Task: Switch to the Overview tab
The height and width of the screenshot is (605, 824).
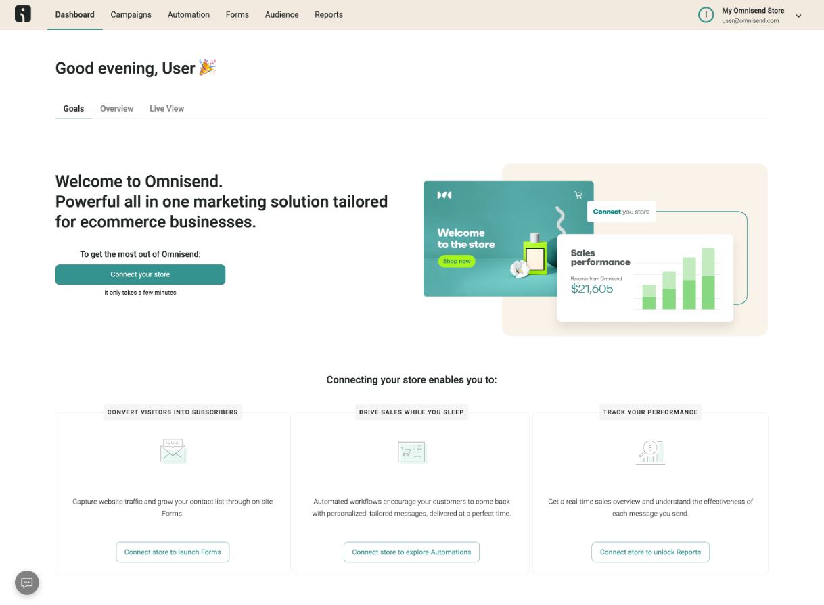Action: 117,108
